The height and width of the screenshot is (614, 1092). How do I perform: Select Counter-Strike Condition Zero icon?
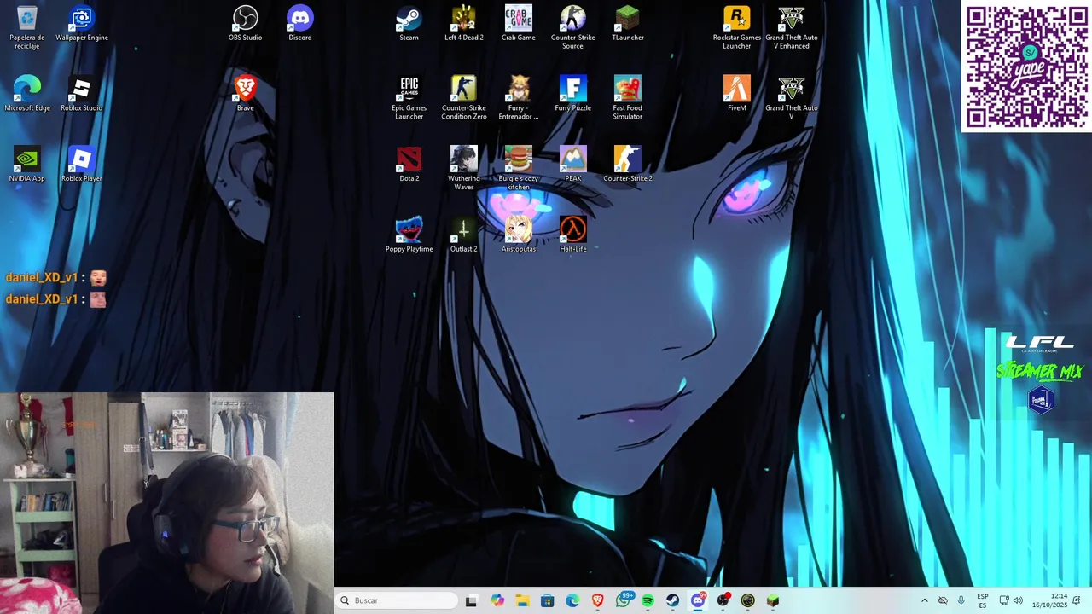pyautogui.click(x=464, y=98)
